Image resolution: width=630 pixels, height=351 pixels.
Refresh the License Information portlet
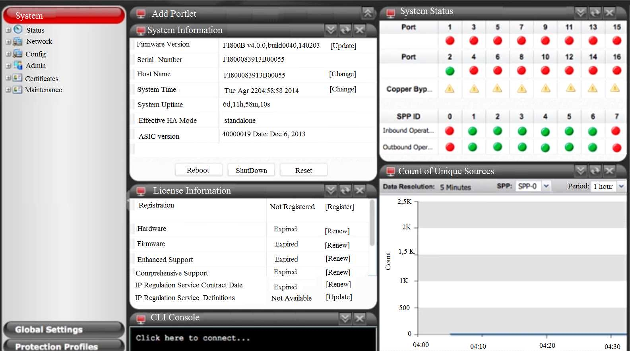[345, 191]
